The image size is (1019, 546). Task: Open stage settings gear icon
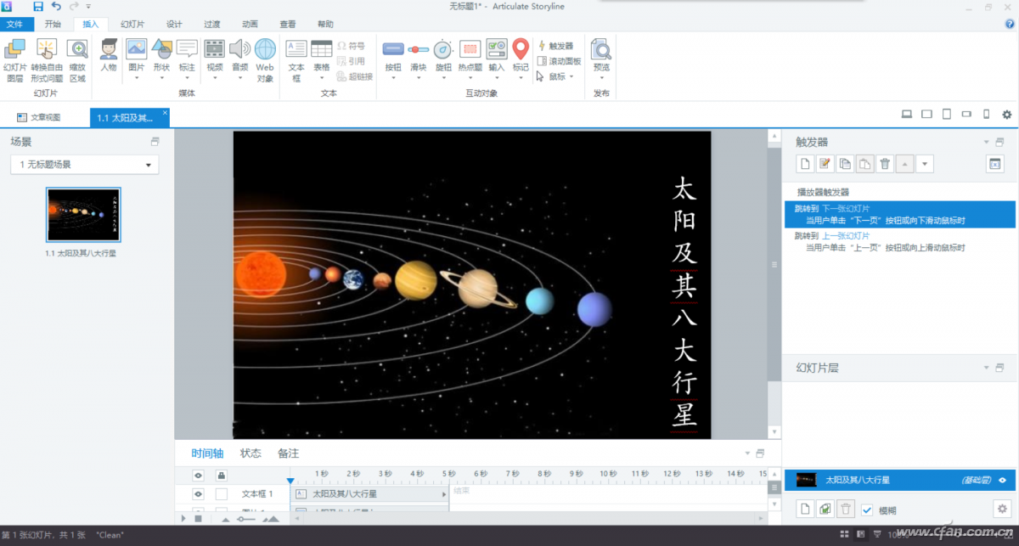(1007, 115)
